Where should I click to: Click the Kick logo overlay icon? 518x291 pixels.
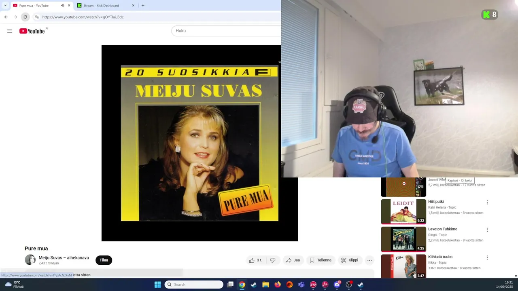pyautogui.click(x=486, y=15)
